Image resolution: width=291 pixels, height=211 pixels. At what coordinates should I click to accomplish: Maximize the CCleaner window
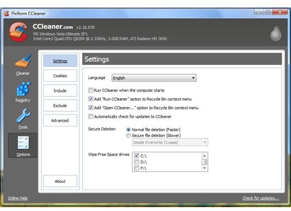(x=268, y=12)
